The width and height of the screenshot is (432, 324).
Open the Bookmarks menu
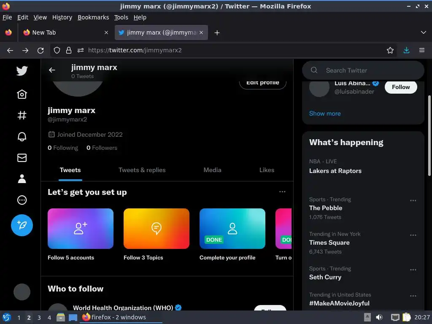[x=93, y=17]
